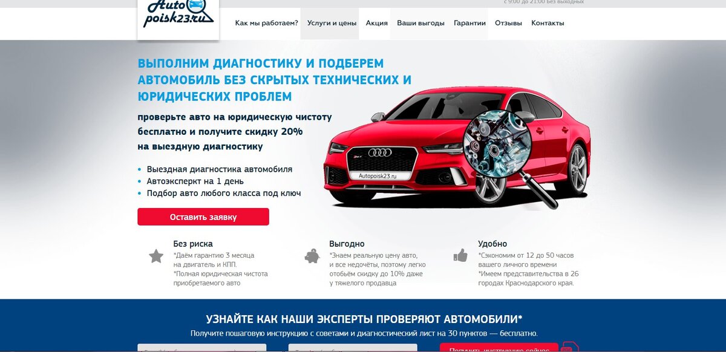The width and height of the screenshot is (726, 352).
Task: Click the thumbs-up icon beside Удобно
Action: point(461,255)
